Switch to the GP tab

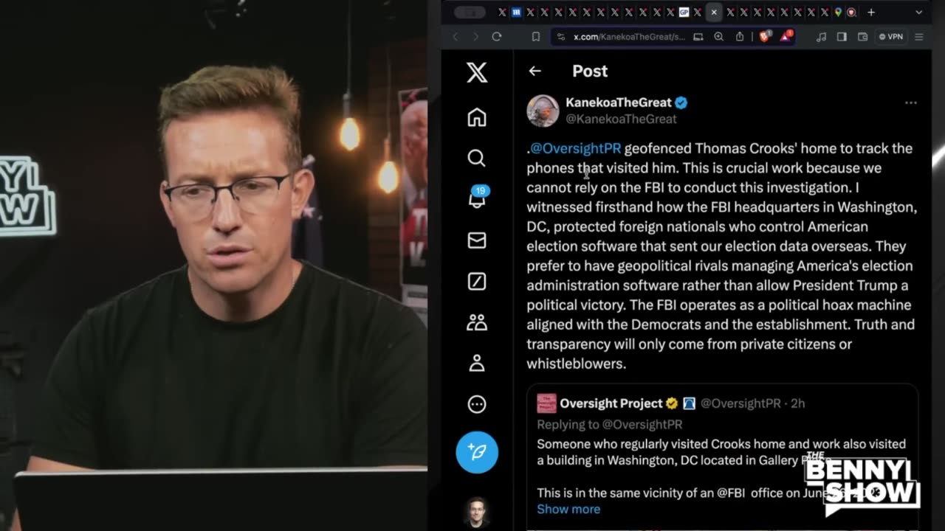684,12
